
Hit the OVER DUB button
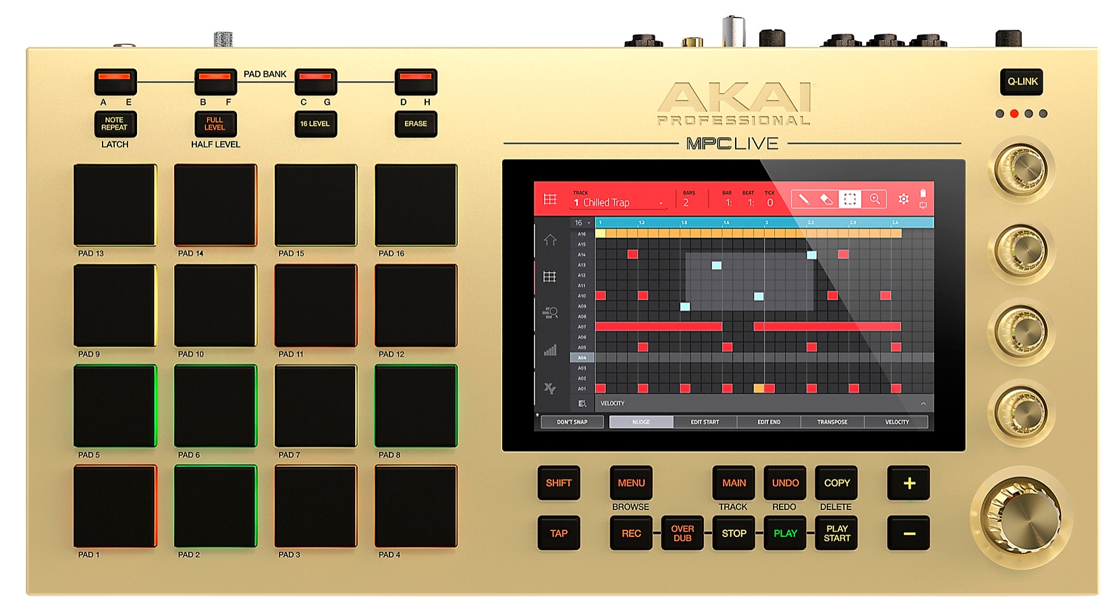click(682, 533)
